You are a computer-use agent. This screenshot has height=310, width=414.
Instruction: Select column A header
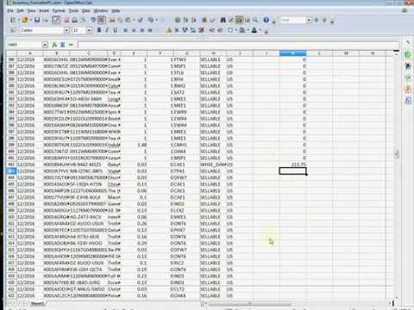coord(30,53)
